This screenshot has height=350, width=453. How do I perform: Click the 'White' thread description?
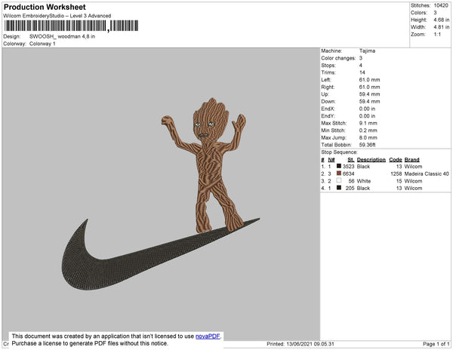coord(363,181)
